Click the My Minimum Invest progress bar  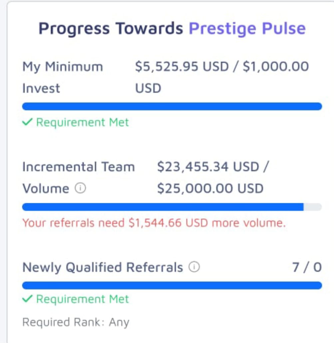[x=172, y=106]
